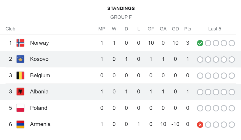
Task: Click Norway's green win checkmark indicator
Action: point(200,43)
